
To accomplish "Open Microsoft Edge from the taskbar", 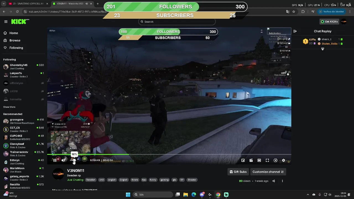I will click(194, 195).
